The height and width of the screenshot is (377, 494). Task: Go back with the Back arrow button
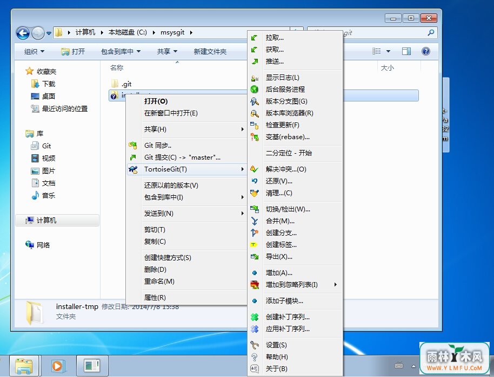pos(23,33)
